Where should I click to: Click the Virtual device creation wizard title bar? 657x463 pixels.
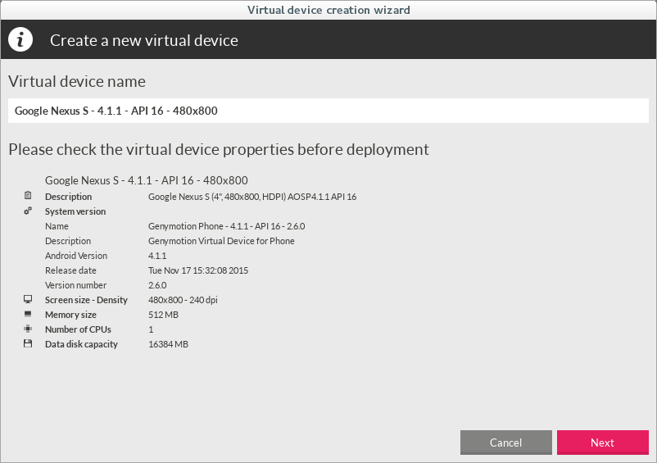[x=328, y=10]
